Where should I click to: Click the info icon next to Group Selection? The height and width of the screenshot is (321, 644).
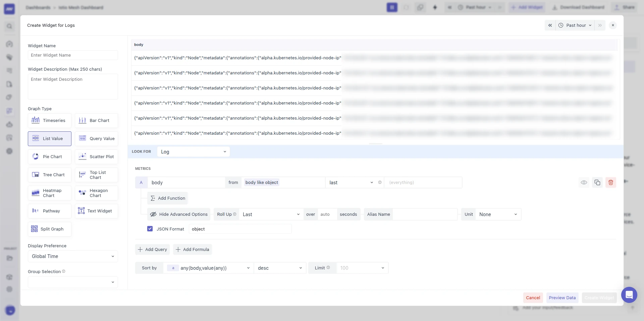[64, 271]
